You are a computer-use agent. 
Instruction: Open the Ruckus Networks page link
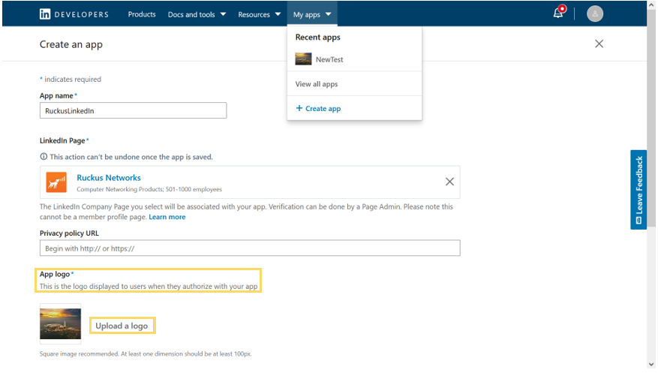(x=109, y=178)
